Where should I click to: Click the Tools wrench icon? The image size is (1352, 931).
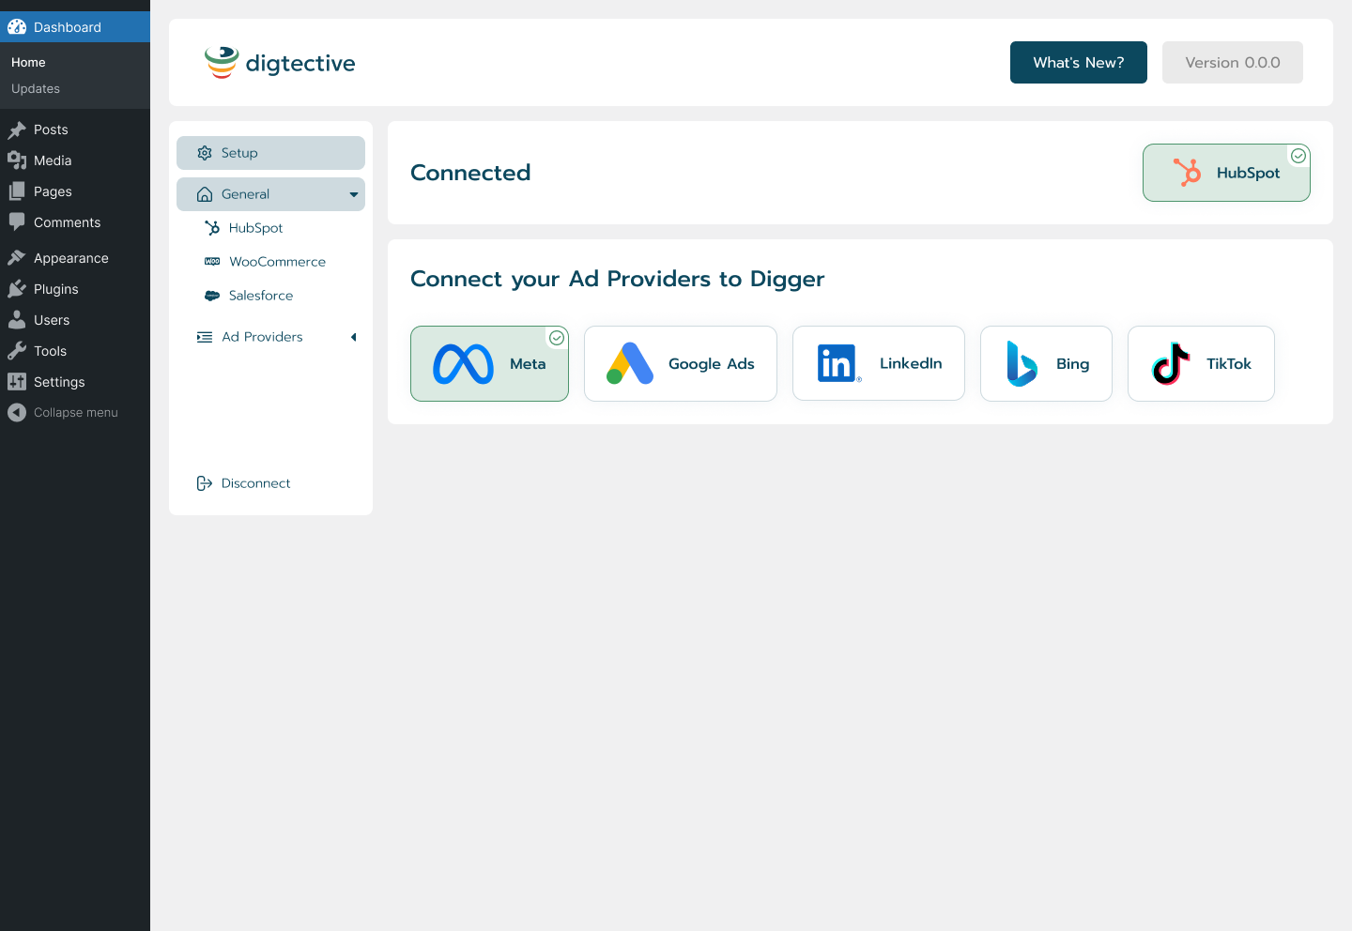(x=17, y=351)
